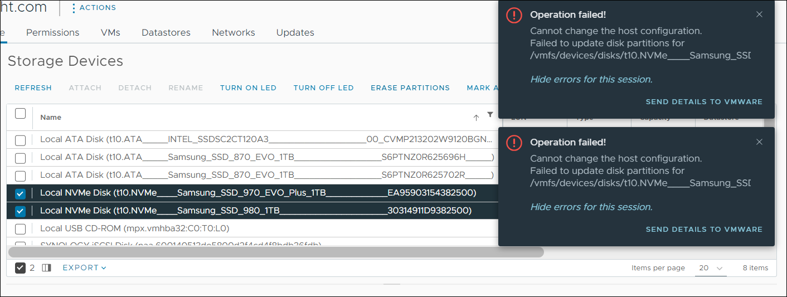Click the horizontal scrollbar under the device list
Image resolution: width=787 pixels, height=297 pixels.
276,252
